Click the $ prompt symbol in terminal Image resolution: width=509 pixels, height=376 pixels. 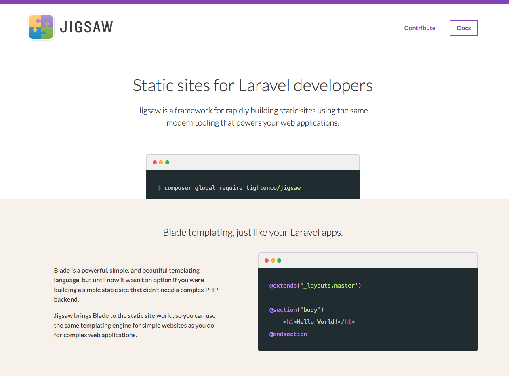[x=159, y=188]
